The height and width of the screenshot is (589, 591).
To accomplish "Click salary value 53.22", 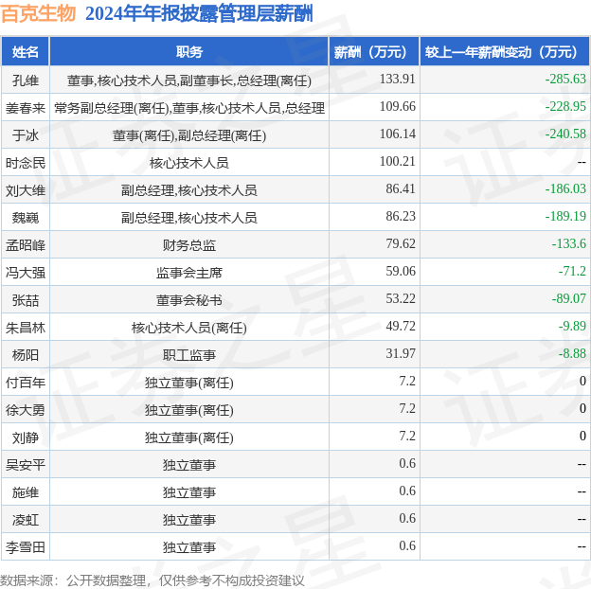I will point(401,298).
